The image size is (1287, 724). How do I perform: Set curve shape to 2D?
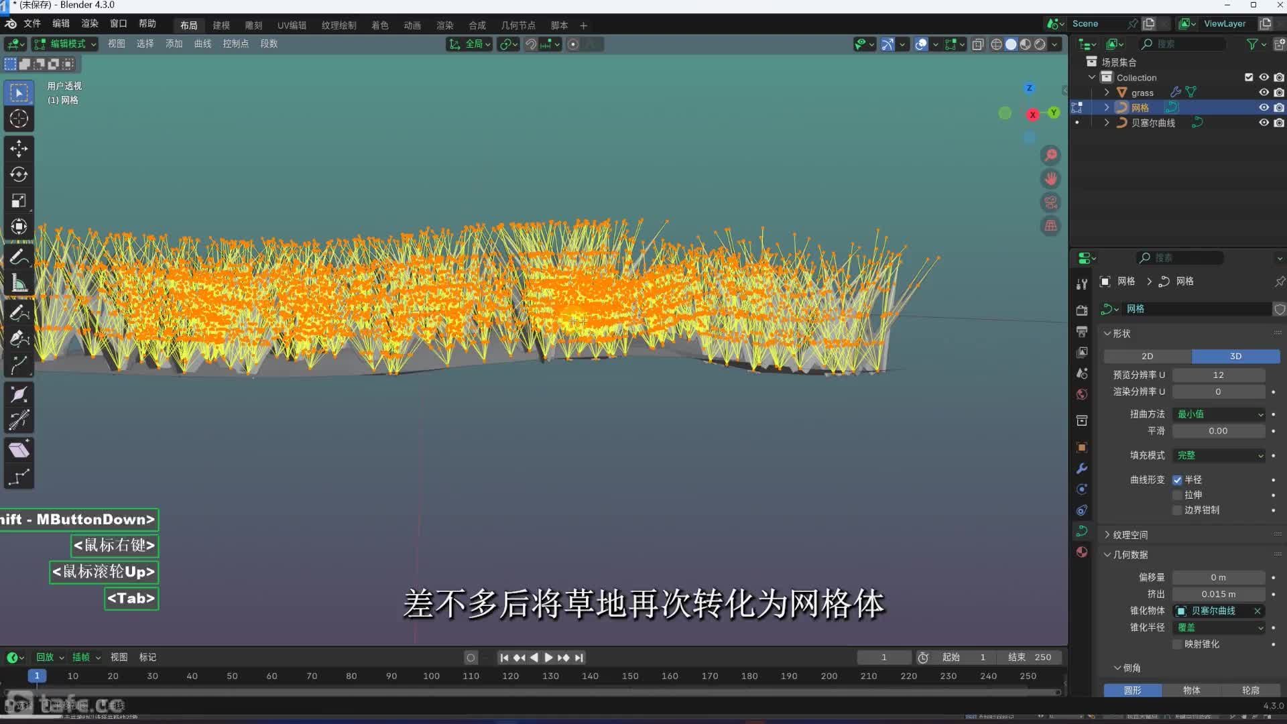[x=1147, y=356]
